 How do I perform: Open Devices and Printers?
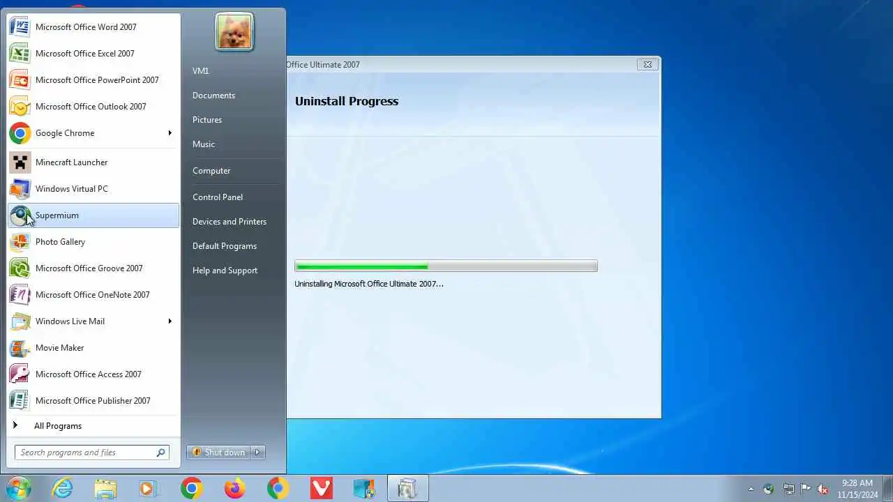coord(234,222)
